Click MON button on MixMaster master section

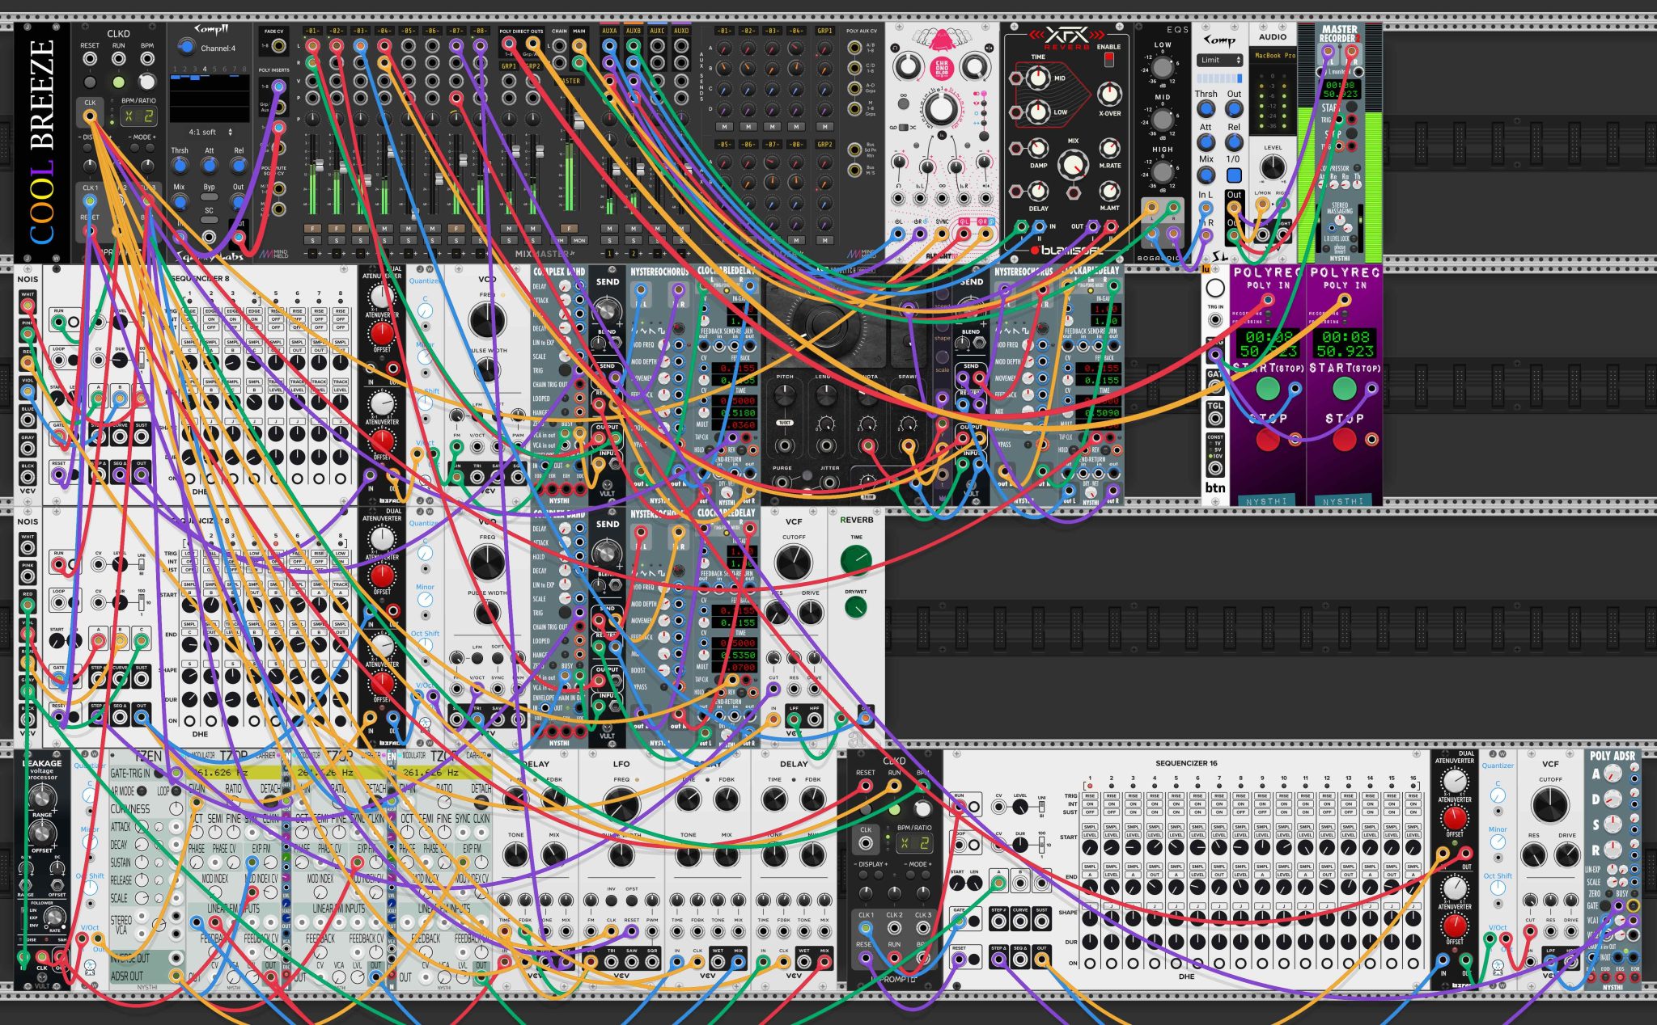point(579,240)
